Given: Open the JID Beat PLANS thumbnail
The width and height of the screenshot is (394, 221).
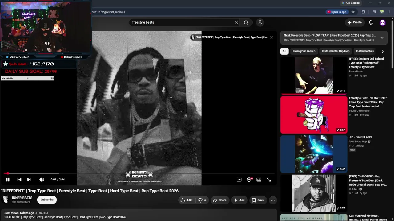Looking at the screenshot, I should tap(314, 154).
